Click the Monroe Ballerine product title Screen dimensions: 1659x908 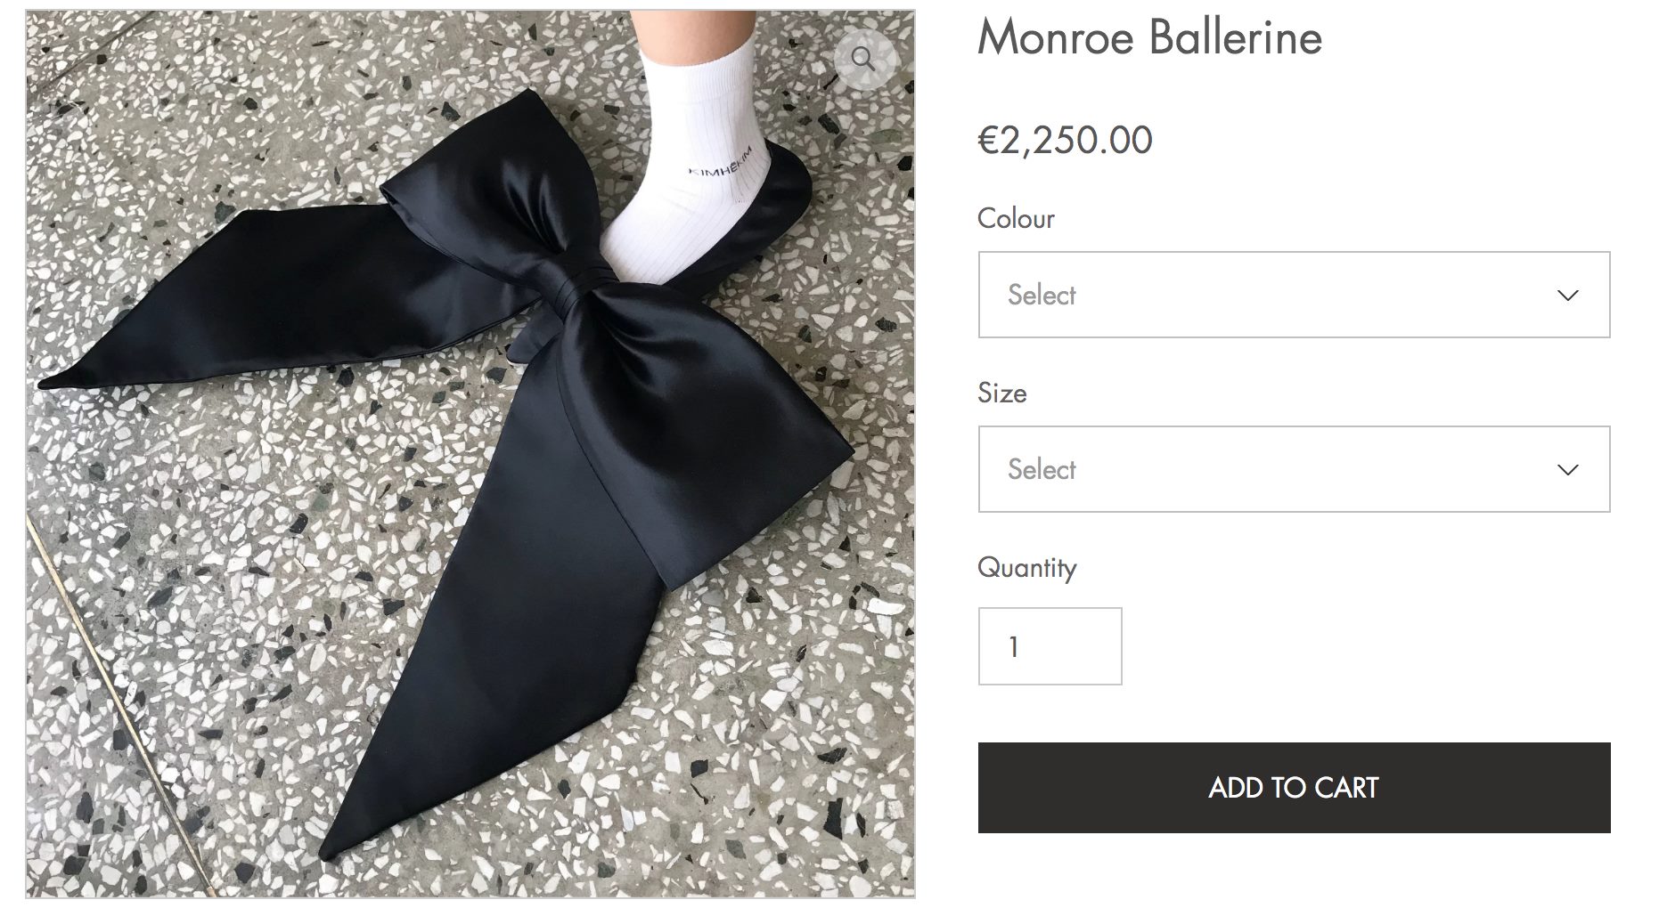click(x=1149, y=37)
